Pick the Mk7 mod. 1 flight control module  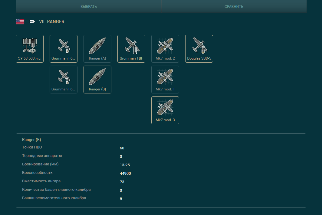(x=165, y=80)
